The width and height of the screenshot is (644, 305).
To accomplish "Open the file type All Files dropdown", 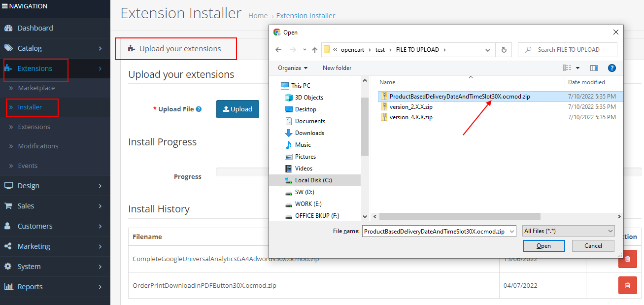I will pyautogui.click(x=569, y=231).
